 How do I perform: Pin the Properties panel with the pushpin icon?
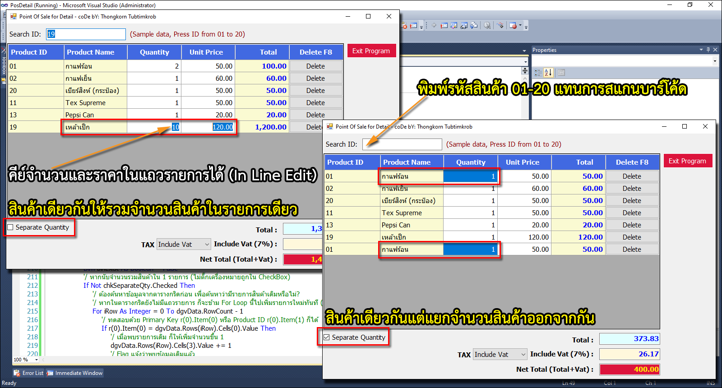[708, 50]
